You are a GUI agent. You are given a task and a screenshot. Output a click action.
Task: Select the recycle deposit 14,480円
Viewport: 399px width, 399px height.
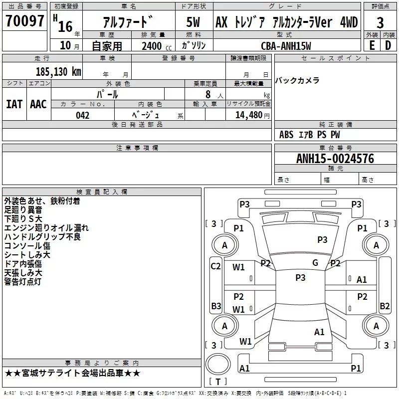coord(252,115)
